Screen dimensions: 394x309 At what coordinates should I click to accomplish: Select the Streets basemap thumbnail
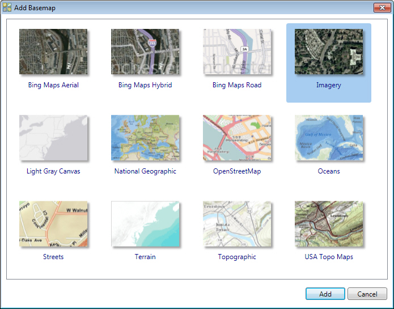point(53,223)
